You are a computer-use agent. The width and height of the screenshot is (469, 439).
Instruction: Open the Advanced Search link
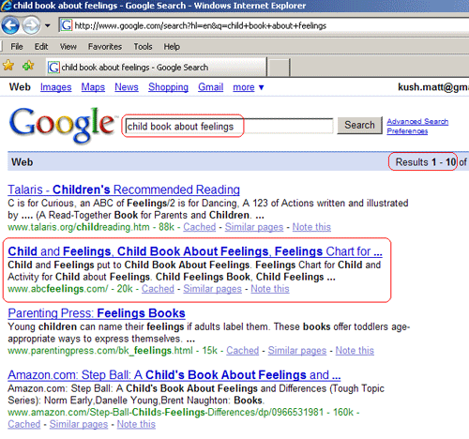(417, 121)
